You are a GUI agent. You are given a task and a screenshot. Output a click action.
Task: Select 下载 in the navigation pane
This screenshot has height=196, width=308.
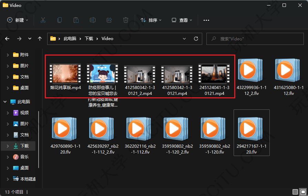click(24, 146)
